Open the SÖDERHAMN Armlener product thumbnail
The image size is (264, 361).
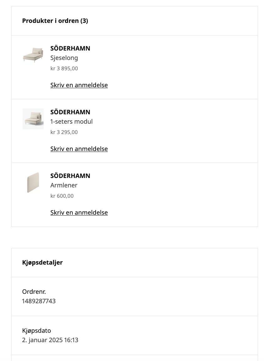33,183
